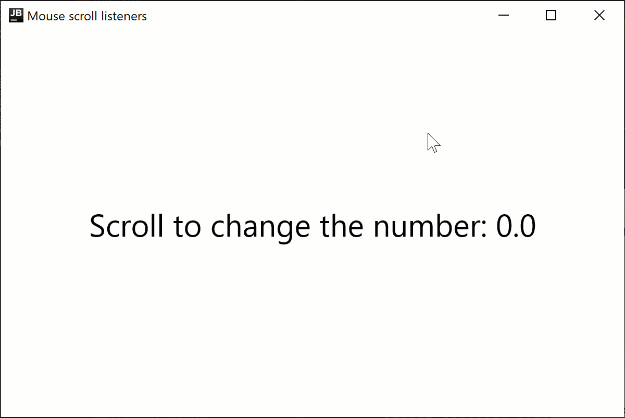Open the window system menu via the JB icon

(15, 15)
